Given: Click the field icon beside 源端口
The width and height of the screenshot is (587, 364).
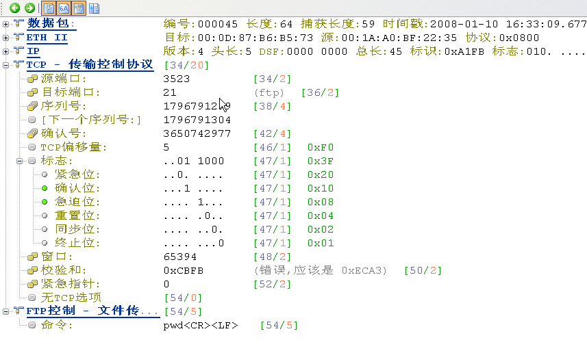Looking at the screenshot, I should (32, 79).
